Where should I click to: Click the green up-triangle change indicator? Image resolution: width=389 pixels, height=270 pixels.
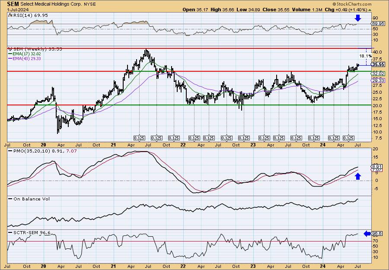[x=370, y=10]
